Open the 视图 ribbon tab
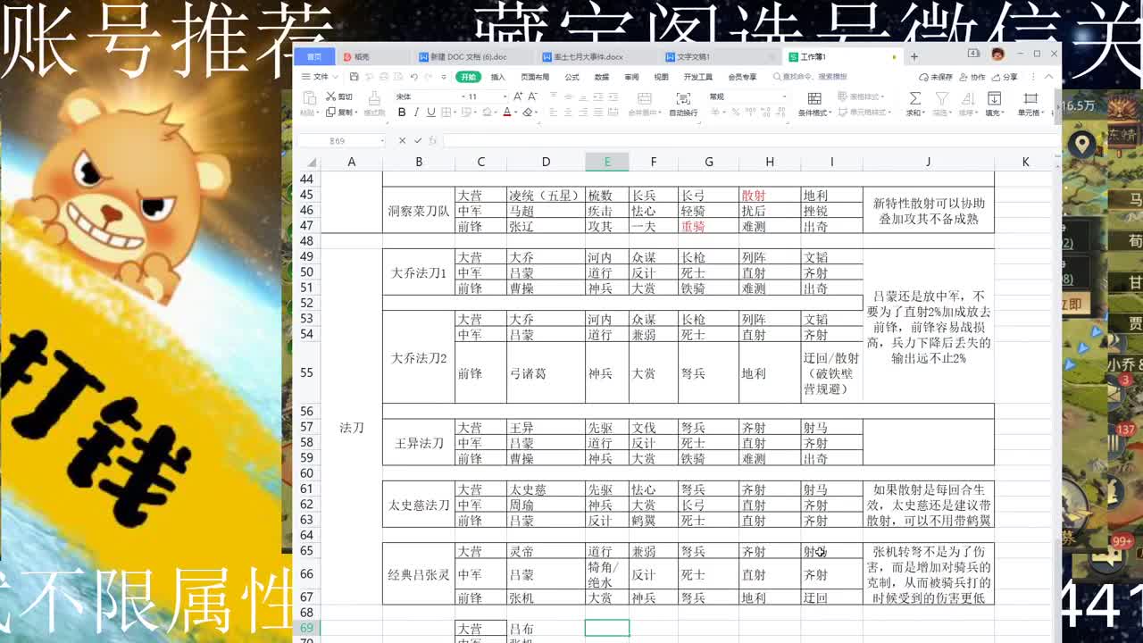The image size is (1143, 643). 661,77
